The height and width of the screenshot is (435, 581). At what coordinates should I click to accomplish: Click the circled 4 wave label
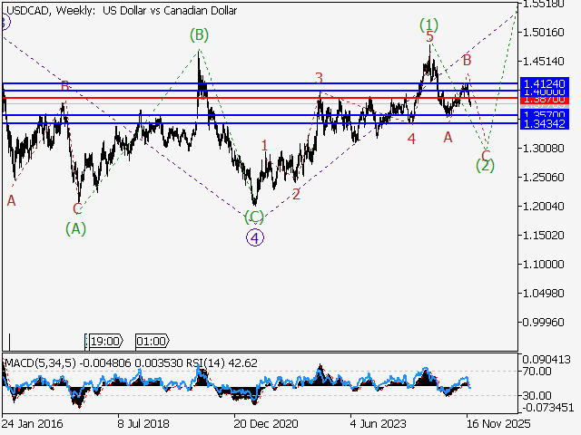255,237
